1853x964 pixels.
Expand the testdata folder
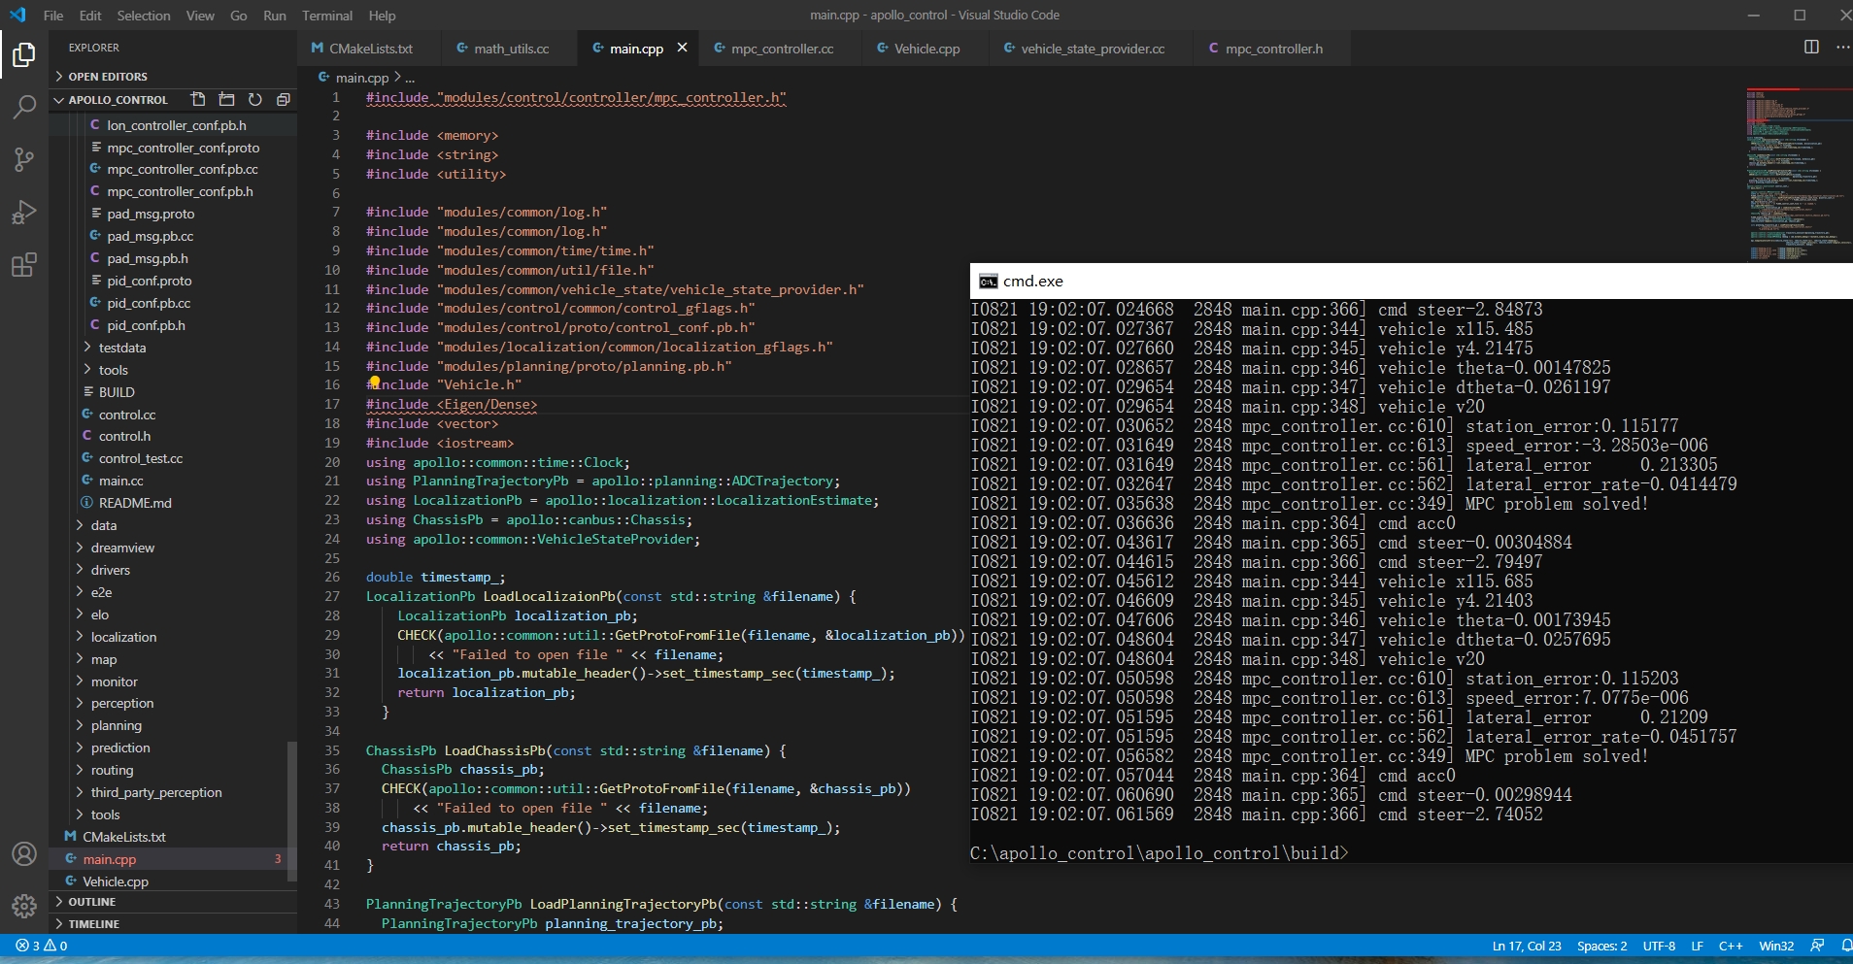122,348
